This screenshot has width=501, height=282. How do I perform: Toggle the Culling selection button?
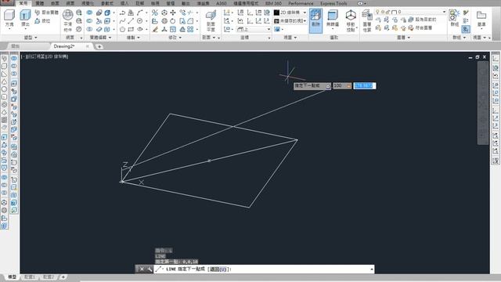[315, 20]
